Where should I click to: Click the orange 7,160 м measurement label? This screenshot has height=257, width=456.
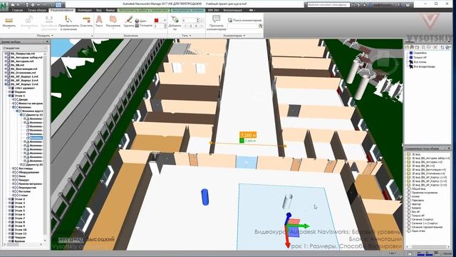(248, 135)
